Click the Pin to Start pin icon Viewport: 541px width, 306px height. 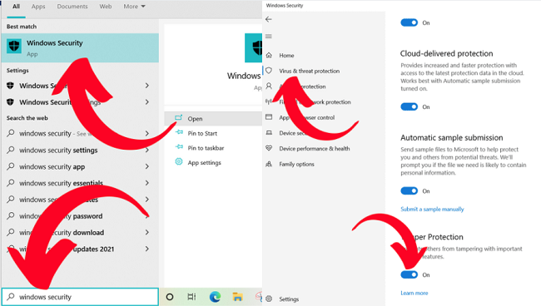[179, 132]
